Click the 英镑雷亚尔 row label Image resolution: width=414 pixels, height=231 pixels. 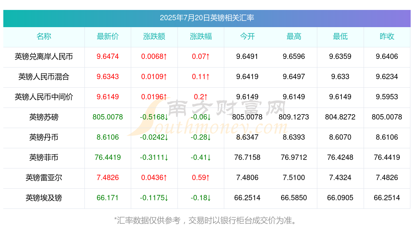[x=44, y=178]
